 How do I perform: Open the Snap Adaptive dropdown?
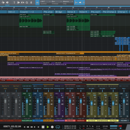[68, 1]
